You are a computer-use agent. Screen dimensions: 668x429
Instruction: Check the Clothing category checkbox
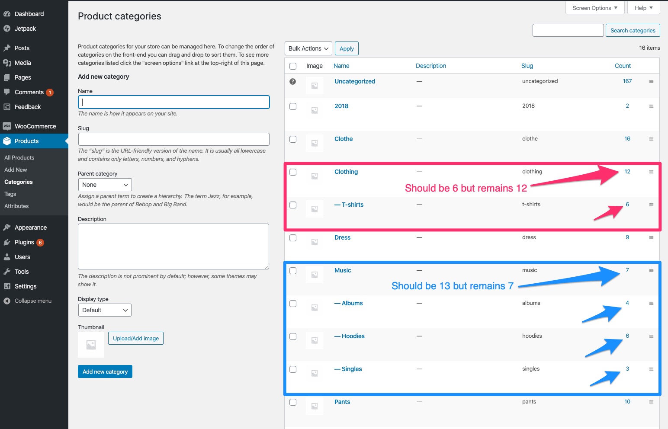click(293, 172)
